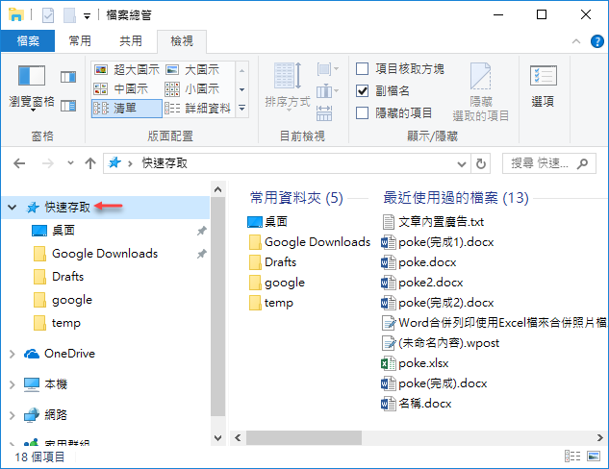The height and width of the screenshot is (469, 609).
Task: Click the help question mark icon
Action: pos(596,41)
